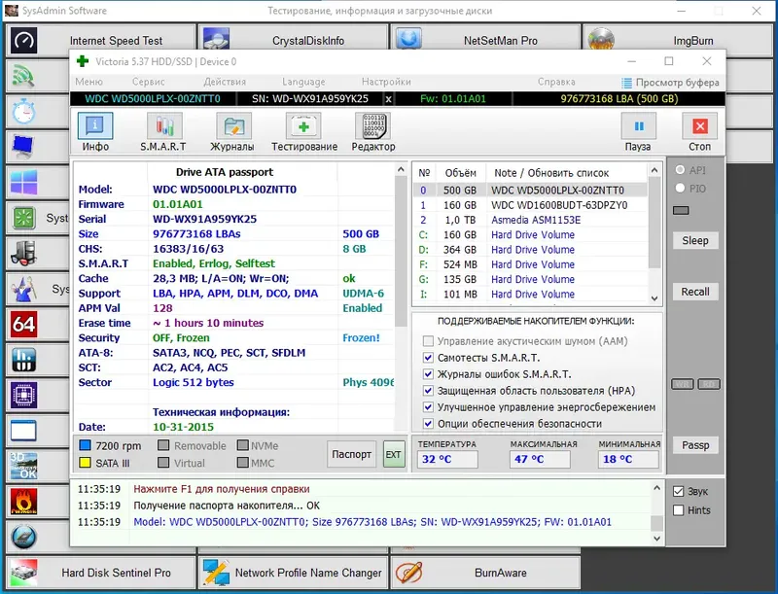The height and width of the screenshot is (594, 778).
Task: Toggle Защищенная область пользователя (HPA) checkbox
Action: point(428,391)
